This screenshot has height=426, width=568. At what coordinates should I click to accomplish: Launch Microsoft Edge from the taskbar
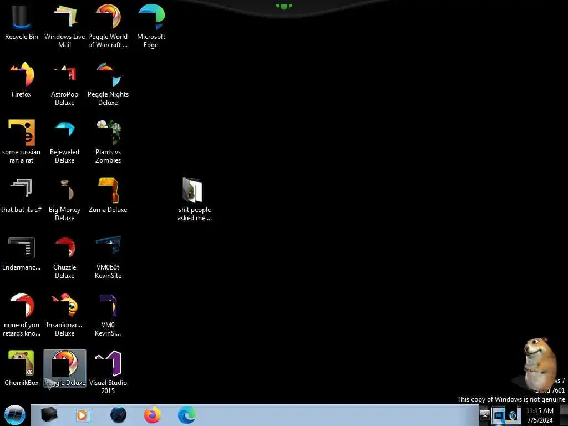[187, 415]
